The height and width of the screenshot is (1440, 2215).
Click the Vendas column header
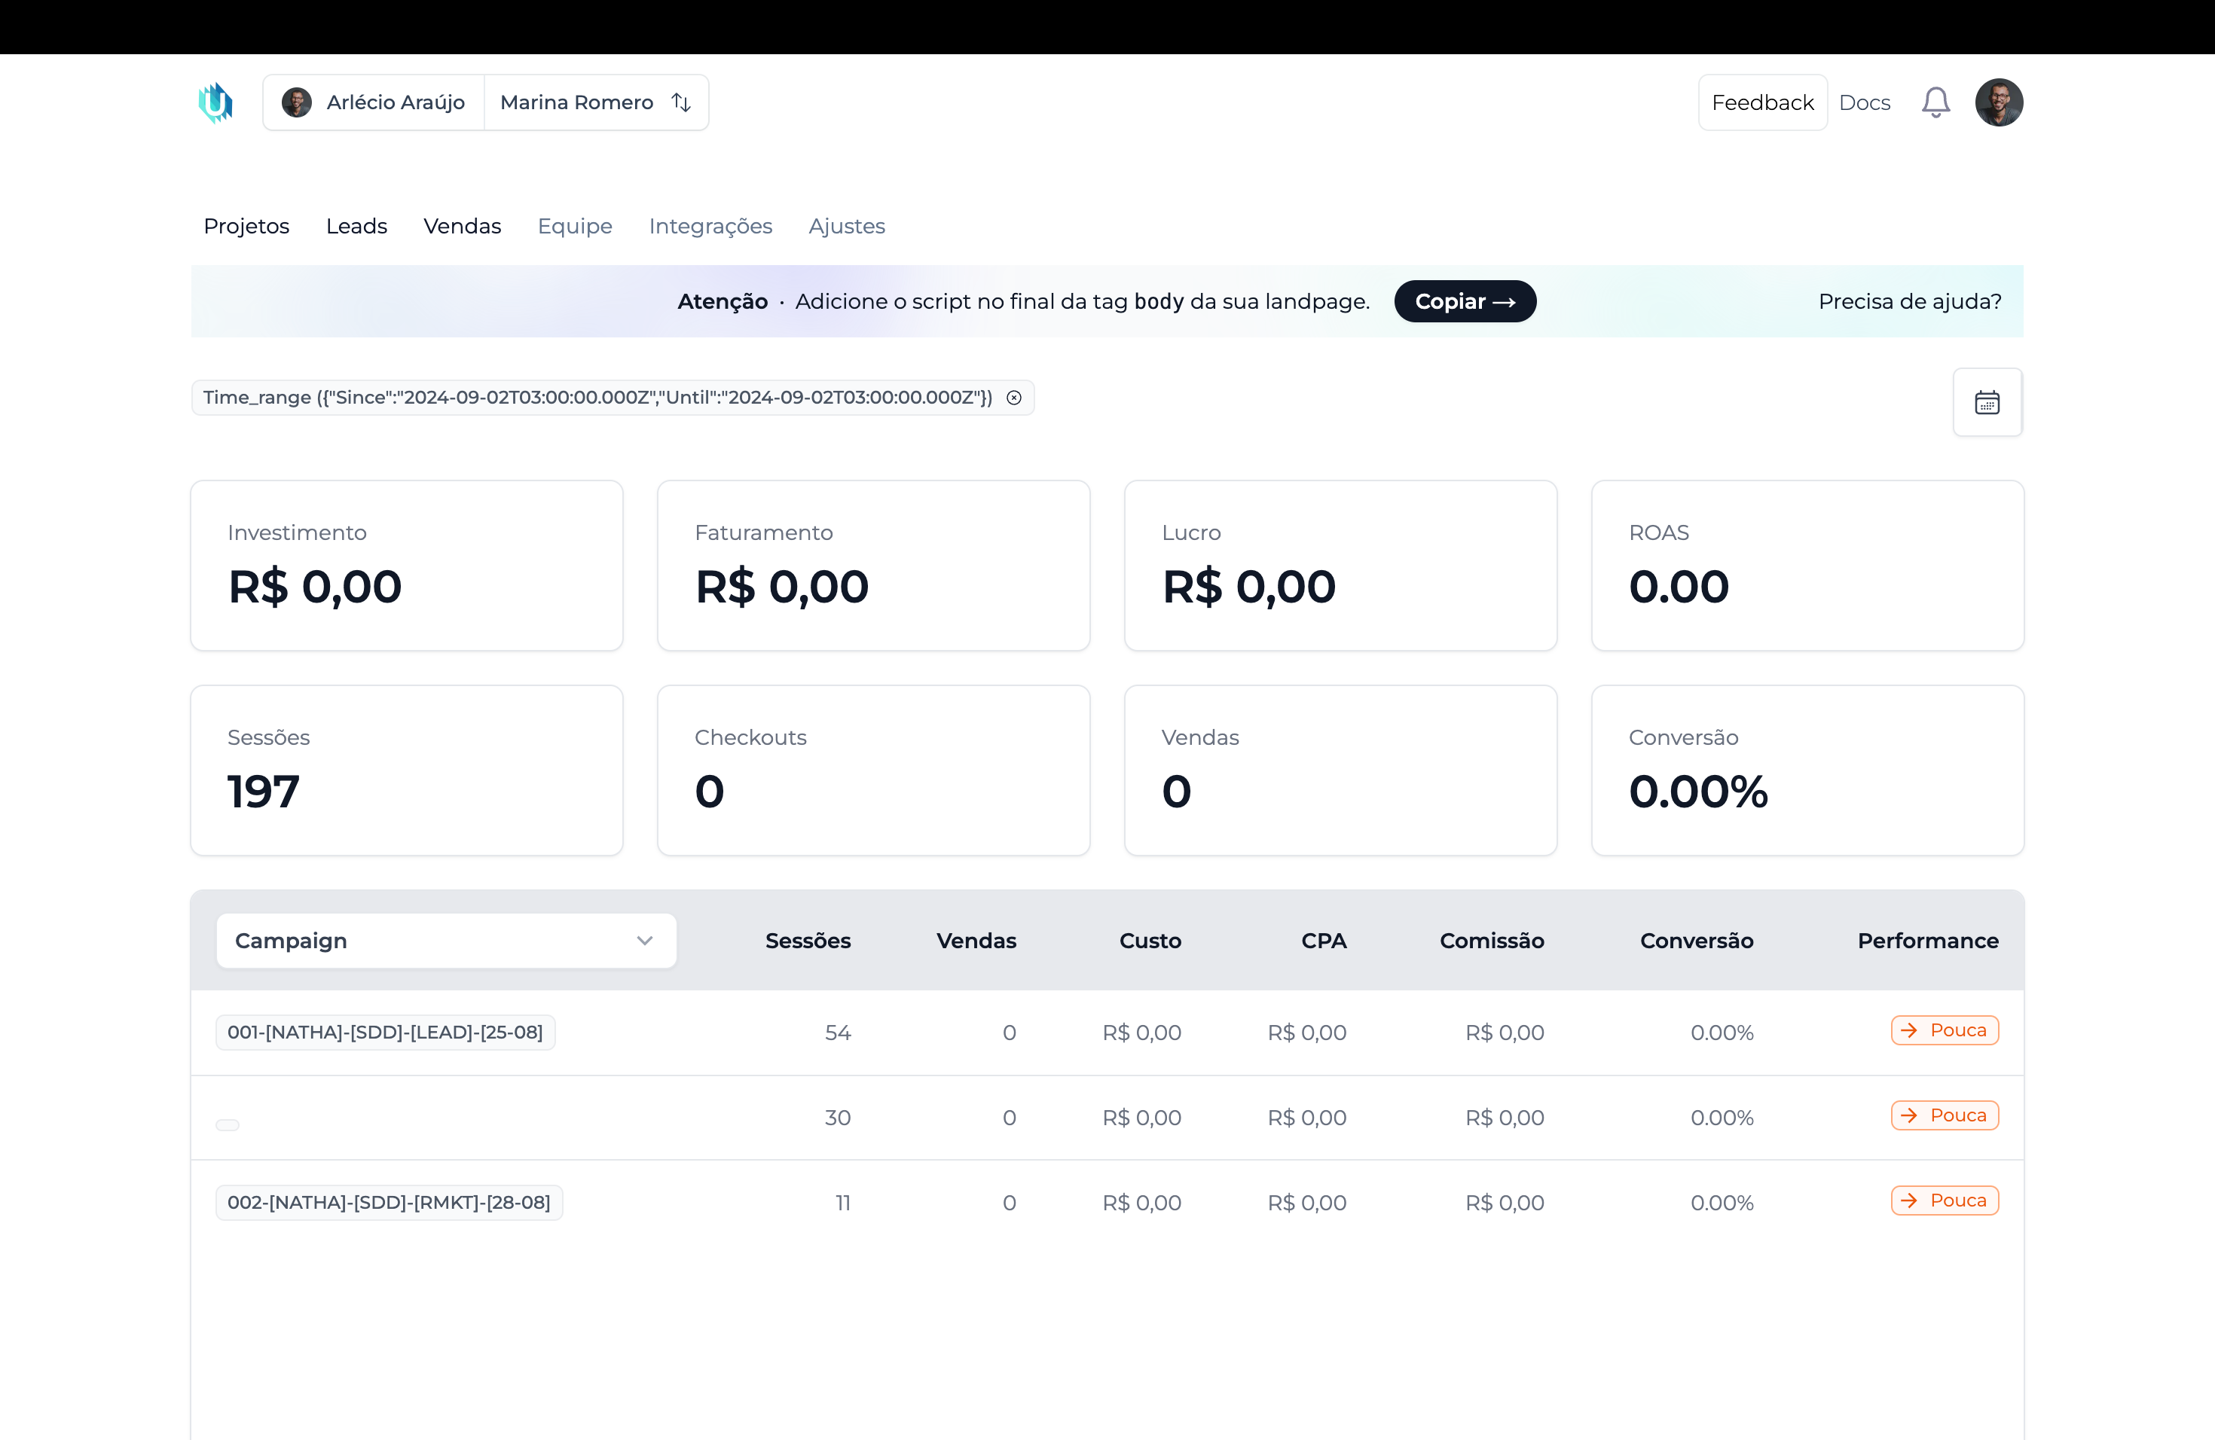tap(976, 941)
